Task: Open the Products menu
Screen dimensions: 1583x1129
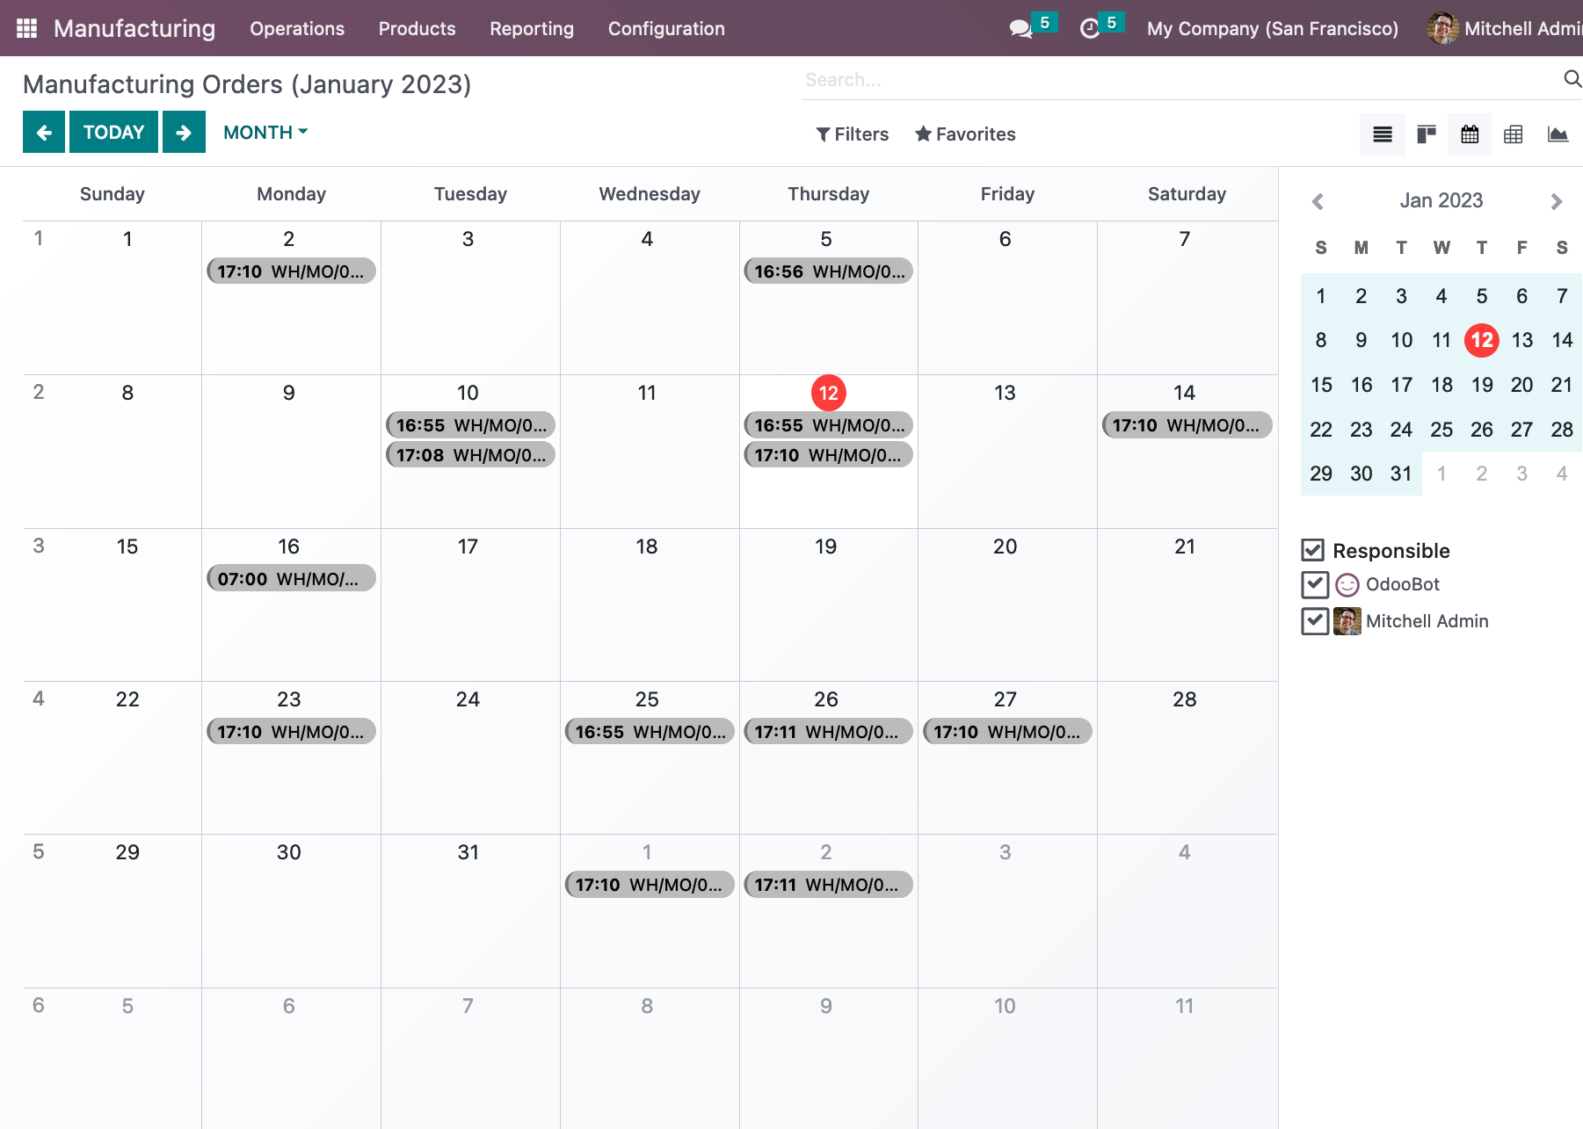Action: pos(417,29)
